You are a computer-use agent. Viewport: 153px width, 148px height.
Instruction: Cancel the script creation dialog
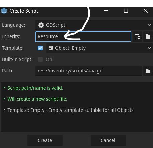(108, 140)
